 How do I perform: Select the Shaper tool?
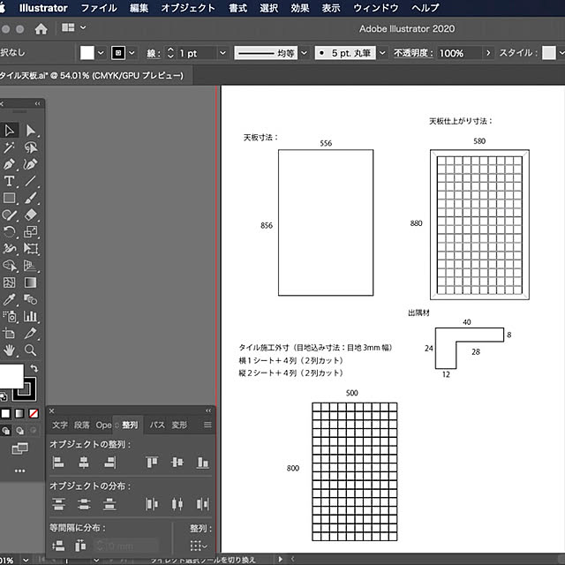coord(10,215)
